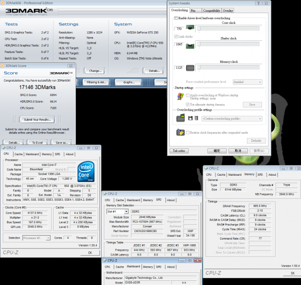Click the To Excel button

coord(37,142)
